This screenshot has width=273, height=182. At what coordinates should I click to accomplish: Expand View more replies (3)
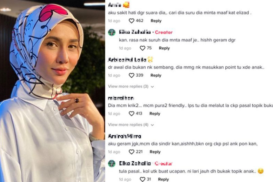click(x=128, y=86)
